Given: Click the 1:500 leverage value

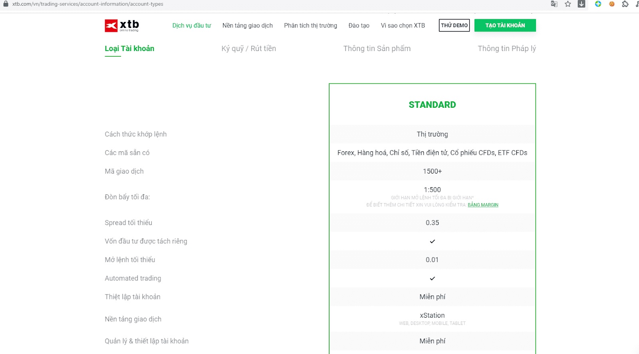Looking at the screenshot, I should coord(432,190).
